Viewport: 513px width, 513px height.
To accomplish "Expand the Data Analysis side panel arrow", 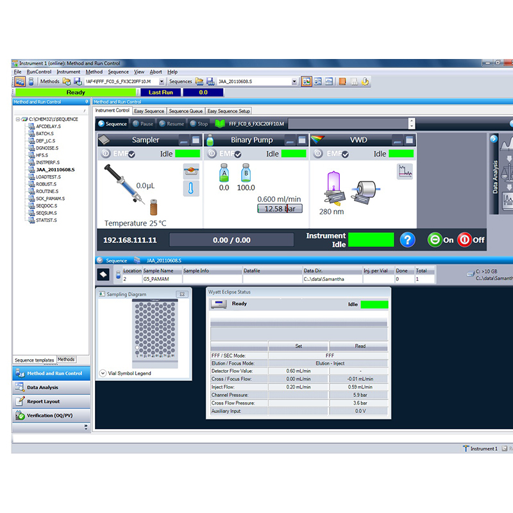I will (494, 139).
